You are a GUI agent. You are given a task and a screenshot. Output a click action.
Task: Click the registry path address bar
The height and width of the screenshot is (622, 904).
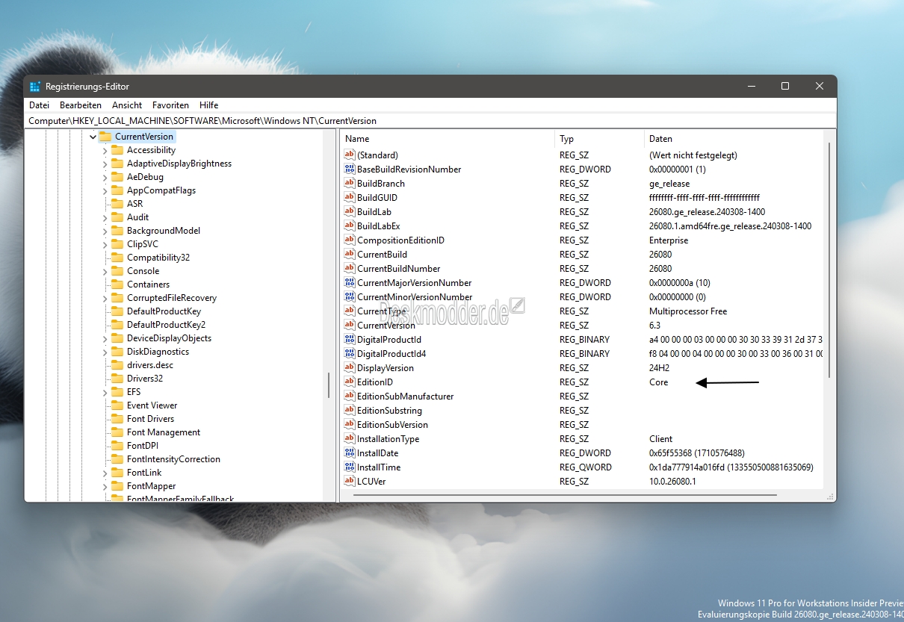pyautogui.click(x=430, y=120)
